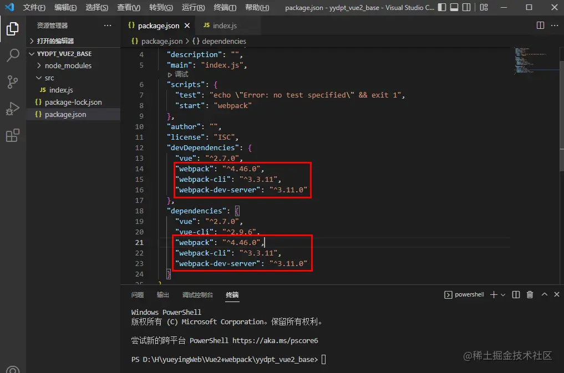The image size is (564, 373).
Task: Open the new terminal profile dropdown arrow
Action: click(503, 295)
